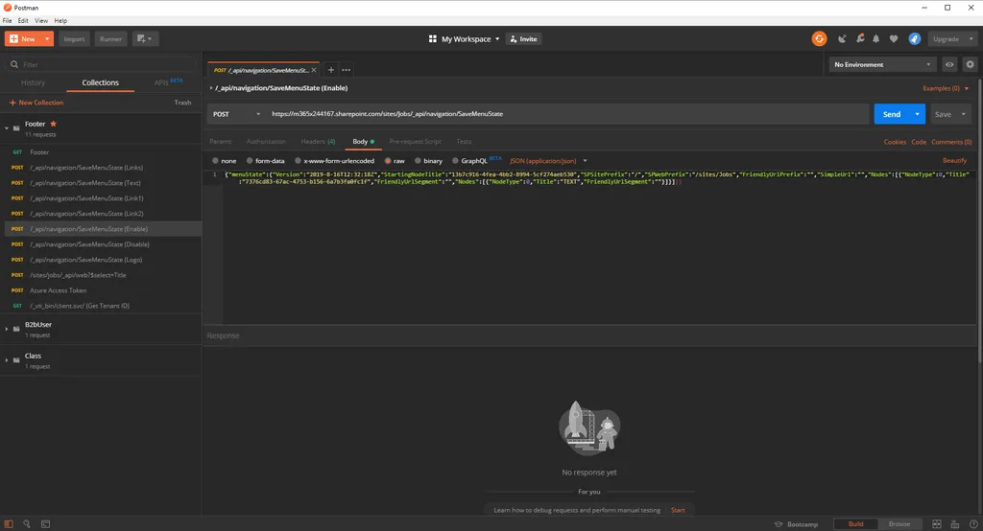Open the Send button dropdown arrow
This screenshot has height=531, width=983.
[x=917, y=114]
